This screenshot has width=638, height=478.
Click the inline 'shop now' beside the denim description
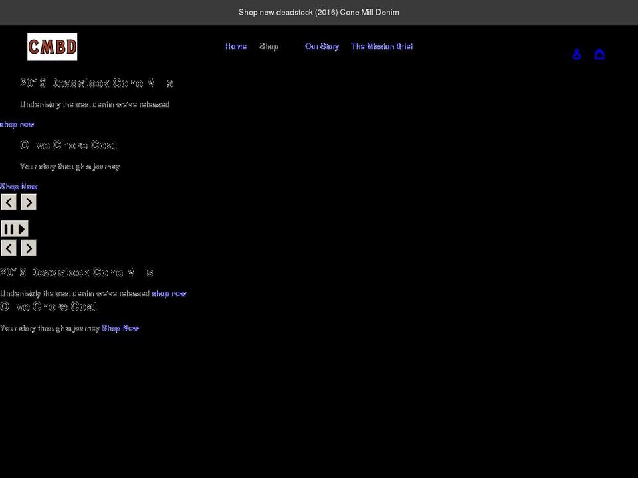169,293
